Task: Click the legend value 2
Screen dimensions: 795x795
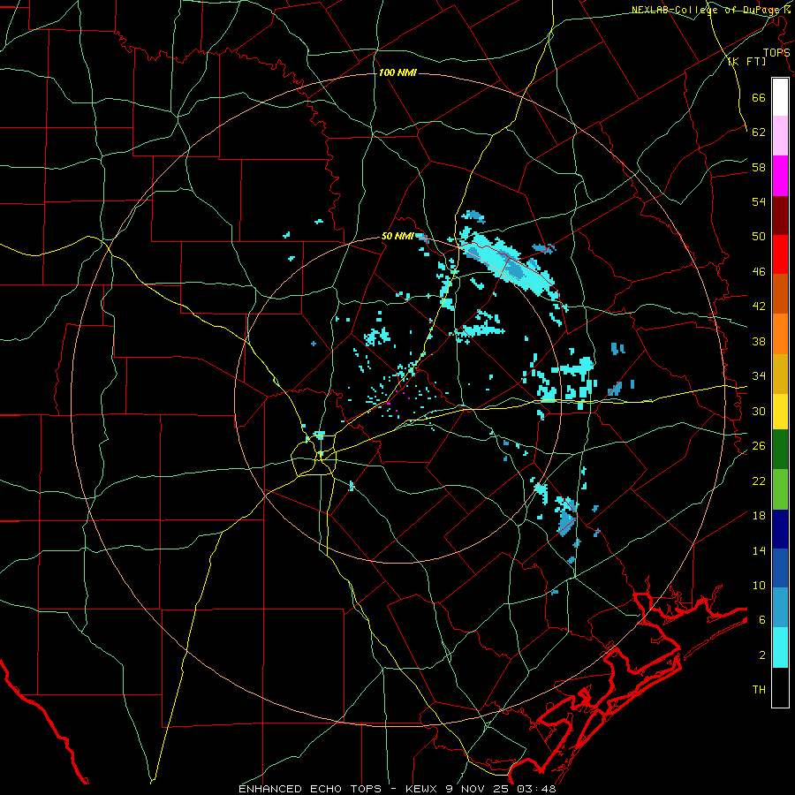Action: click(x=762, y=655)
